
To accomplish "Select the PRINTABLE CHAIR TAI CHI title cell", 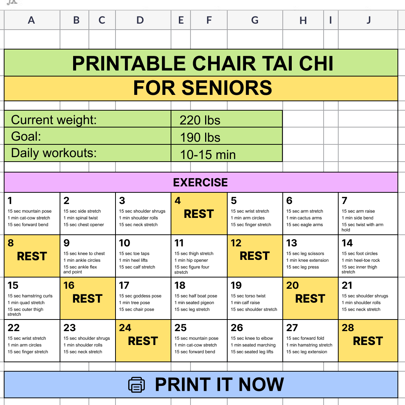I will pyautogui.click(x=201, y=63).
